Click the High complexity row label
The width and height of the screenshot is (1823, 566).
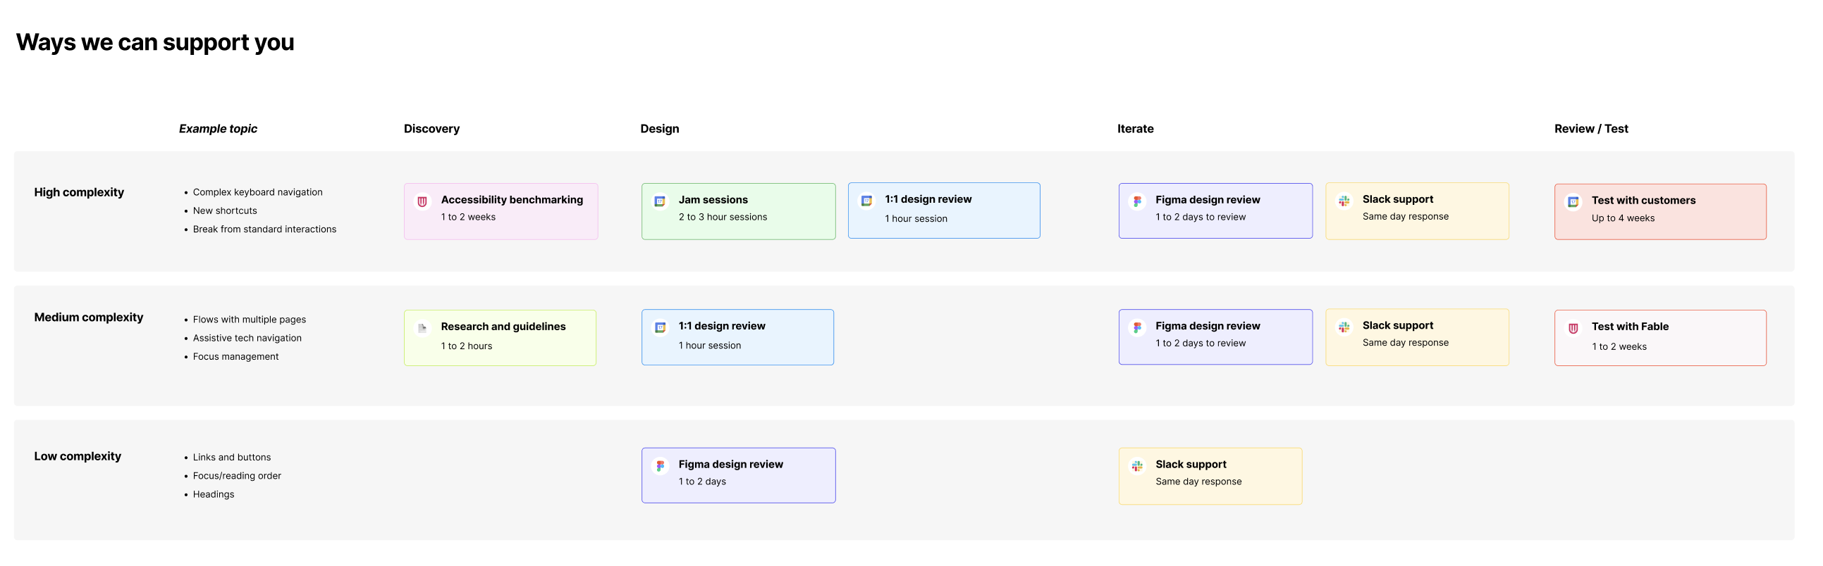coord(79,192)
